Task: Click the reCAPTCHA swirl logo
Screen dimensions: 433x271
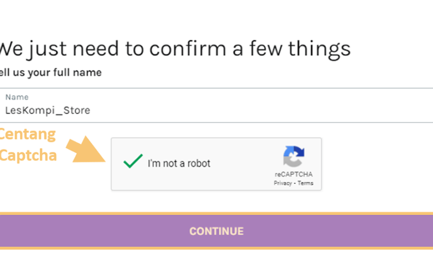Action: pos(293,157)
